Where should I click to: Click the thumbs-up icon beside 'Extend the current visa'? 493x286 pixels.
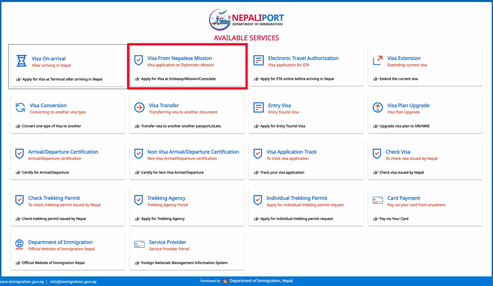[x=376, y=79]
